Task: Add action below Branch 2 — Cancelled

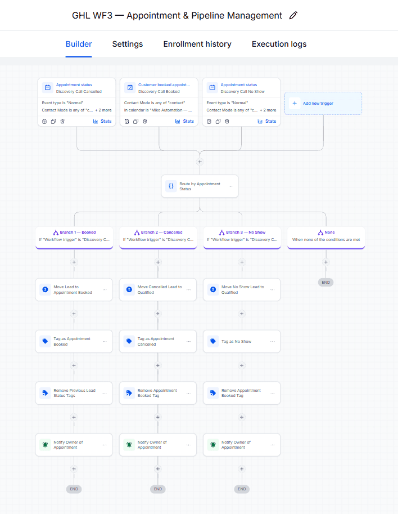Action: point(158,262)
